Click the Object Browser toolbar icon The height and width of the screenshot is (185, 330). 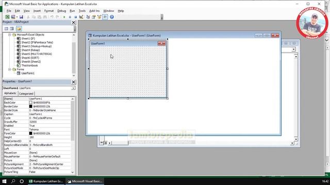tap(99, 17)
